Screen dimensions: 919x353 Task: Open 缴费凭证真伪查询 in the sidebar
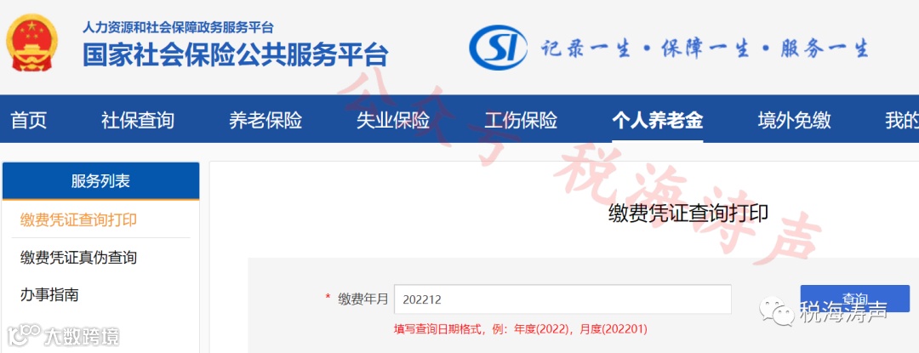pyautogui.click(x=78, y=257)
